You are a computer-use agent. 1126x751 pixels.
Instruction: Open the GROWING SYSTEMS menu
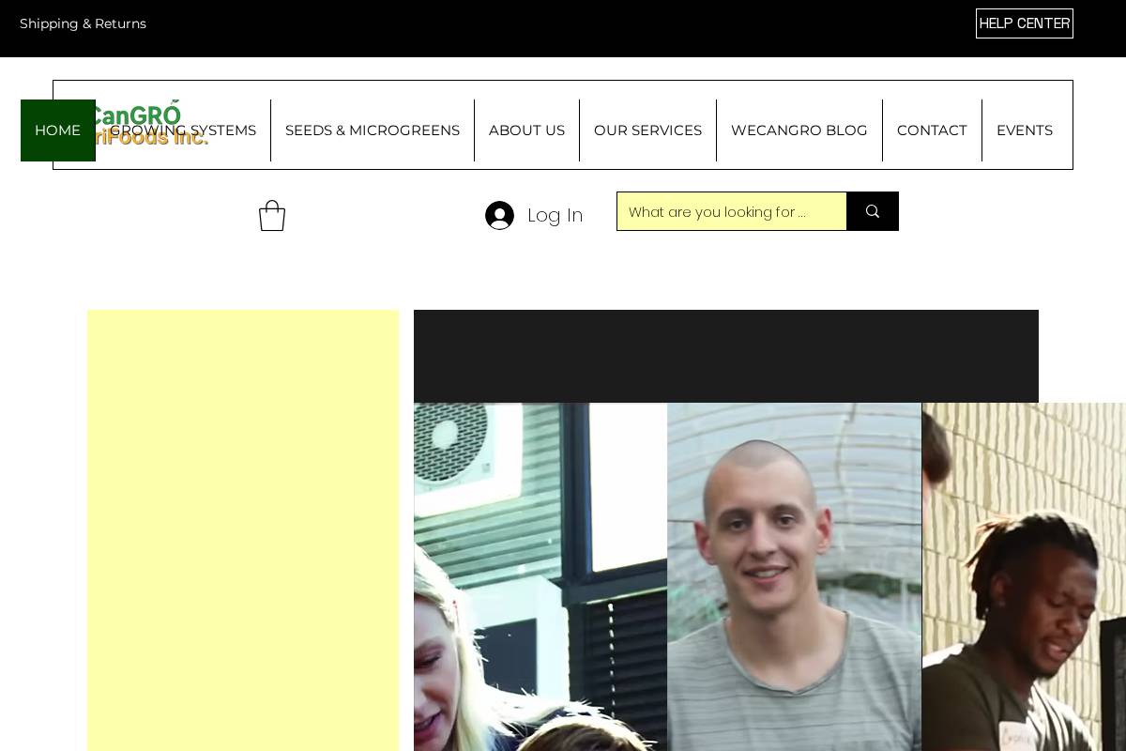pos(185,130)
